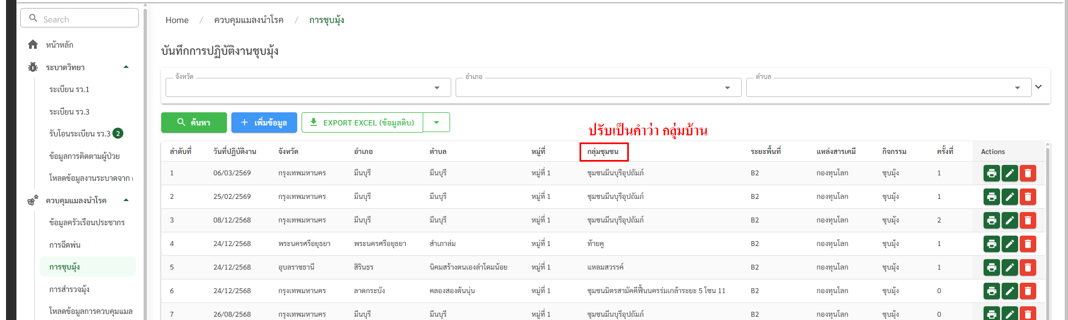The image size is (1068, 320).
Task: Collapse the ควบคุมแมลงนำโรค sidebar section
Action: (x=126, y=200)
